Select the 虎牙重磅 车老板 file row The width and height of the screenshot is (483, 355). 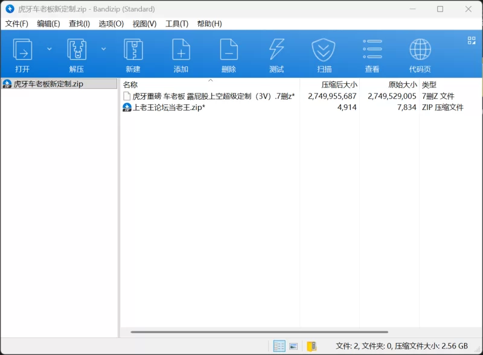click(301, 96)
